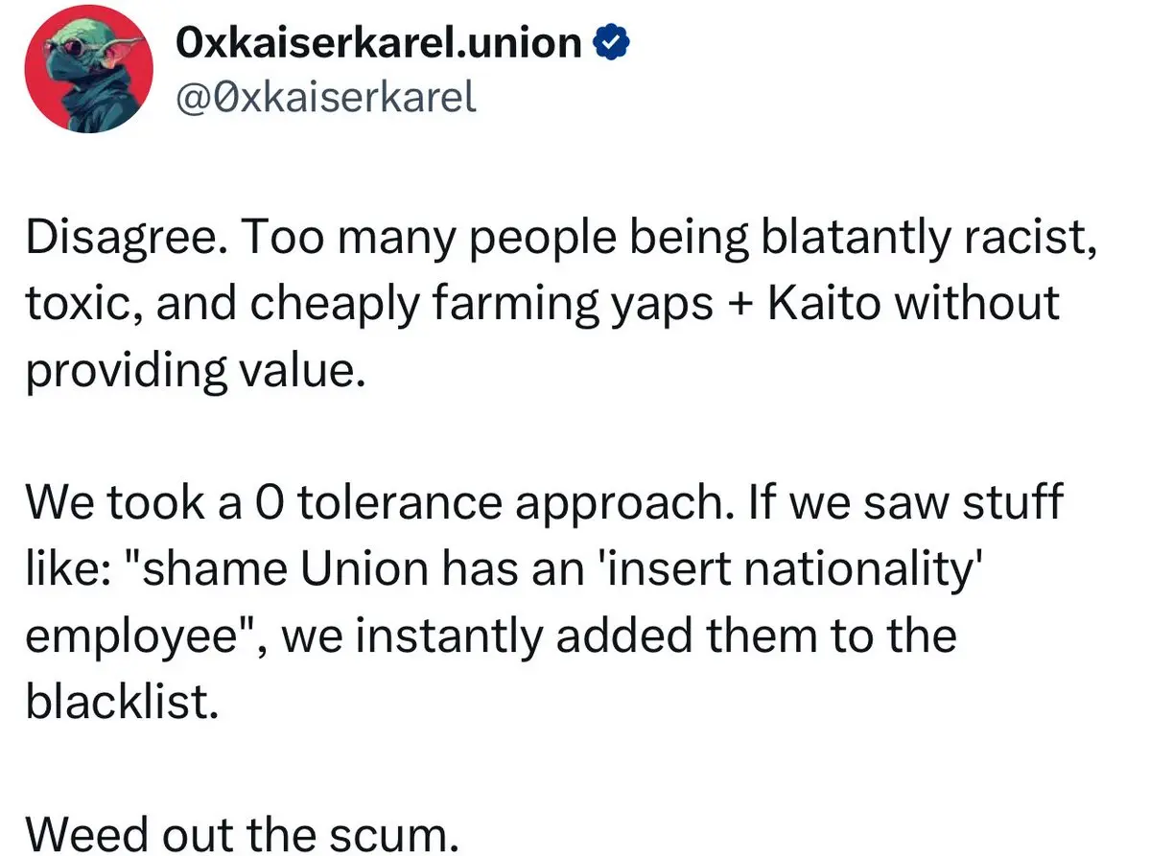Click the "providing value." text

(x=196, y=371)
